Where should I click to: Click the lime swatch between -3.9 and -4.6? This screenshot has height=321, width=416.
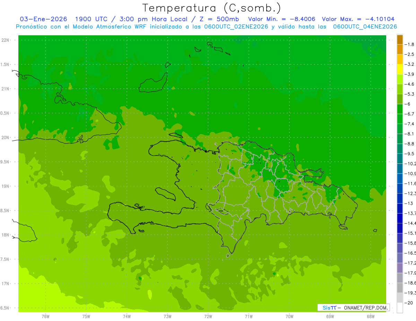pyautogui.click(x=400, y=79)
